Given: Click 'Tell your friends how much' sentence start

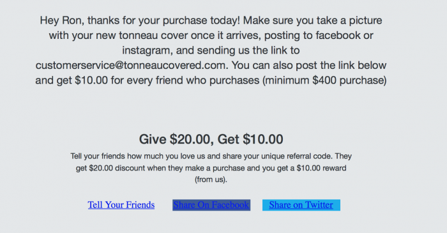Looking at the screenshot, I should (118, 156).
